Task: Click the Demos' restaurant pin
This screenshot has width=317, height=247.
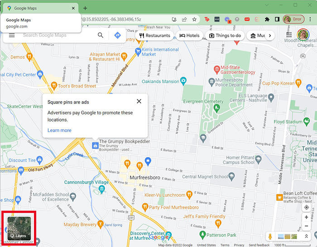Action: tap(29, 57)
